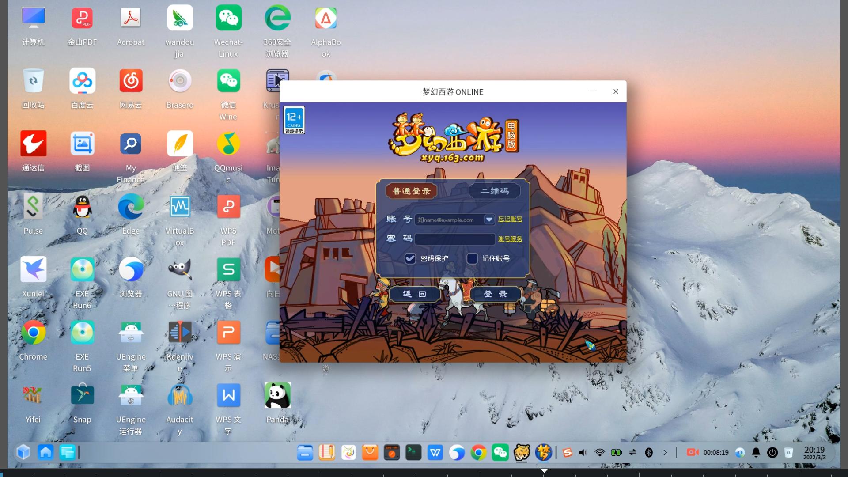Click the 登录 button
The width and height of the screenshot is (848, 477).
pos(495,294)
